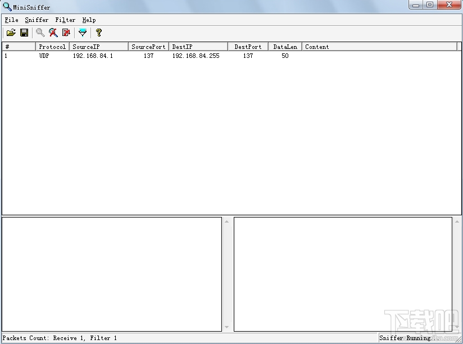The height and width of the screenshot is (344, 463).
Task: Open the File menu
Action: click(11, 20)
